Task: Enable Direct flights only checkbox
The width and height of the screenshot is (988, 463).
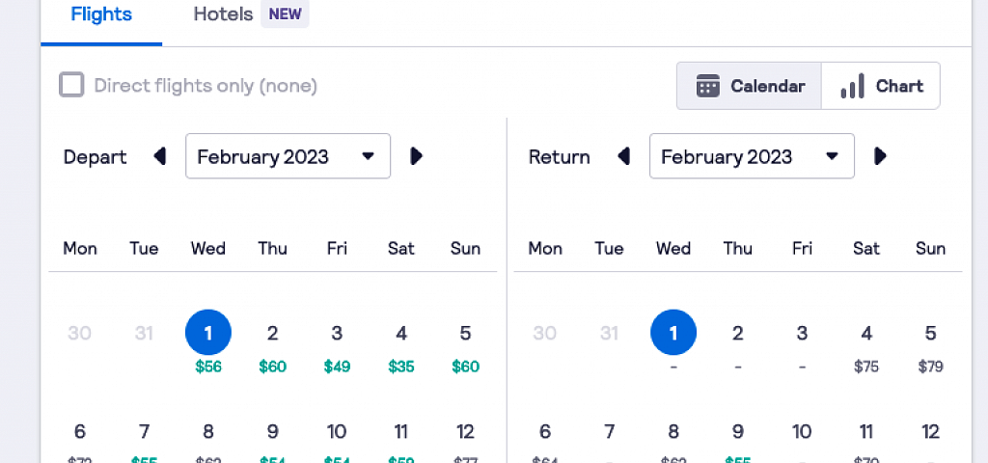Action: click(x=71, y=85)
